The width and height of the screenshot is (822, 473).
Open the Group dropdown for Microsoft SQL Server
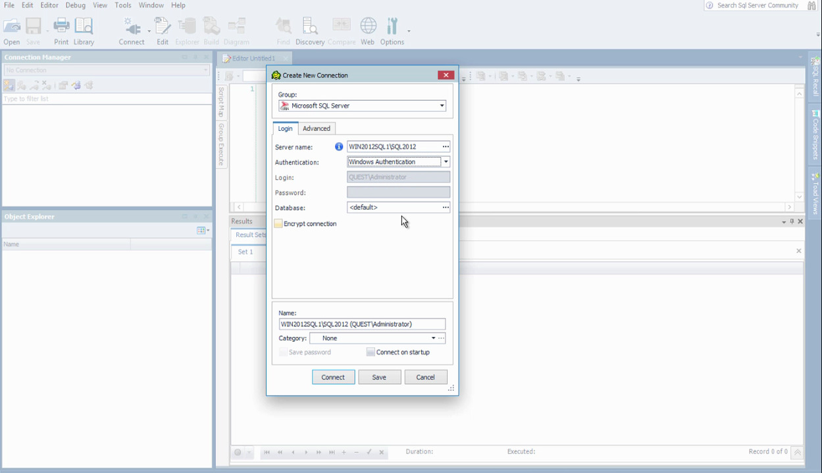[x=442, y=106]
